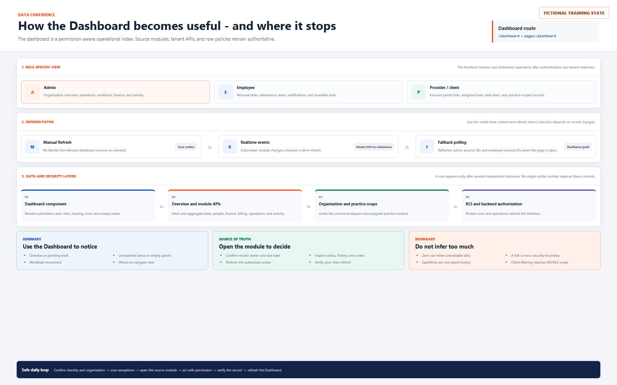Click the chevron after Dashboard component card
617x385 pixels.
[x=162, y=207]
